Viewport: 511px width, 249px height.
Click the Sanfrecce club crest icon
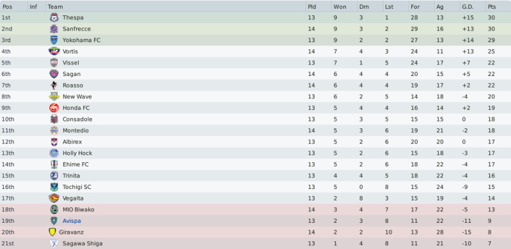(54, 29)
